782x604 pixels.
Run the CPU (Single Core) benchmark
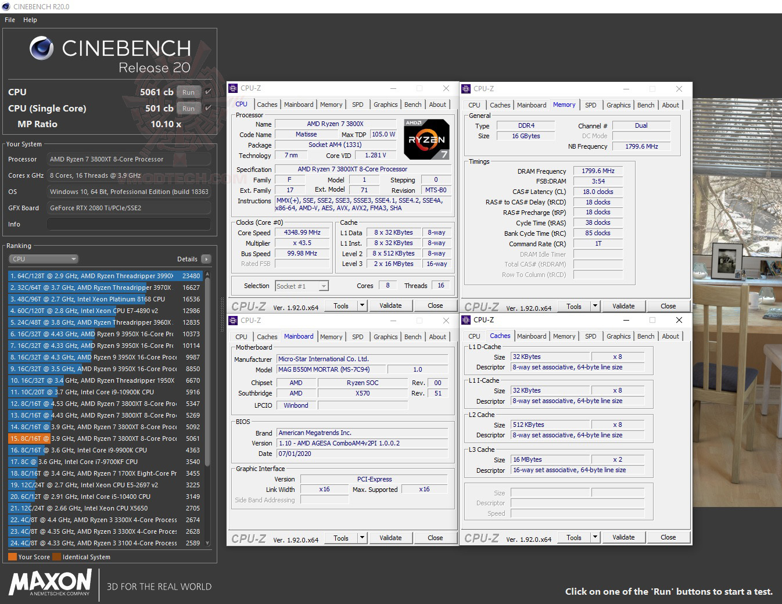pyautogui.click(x=189, y=108)
